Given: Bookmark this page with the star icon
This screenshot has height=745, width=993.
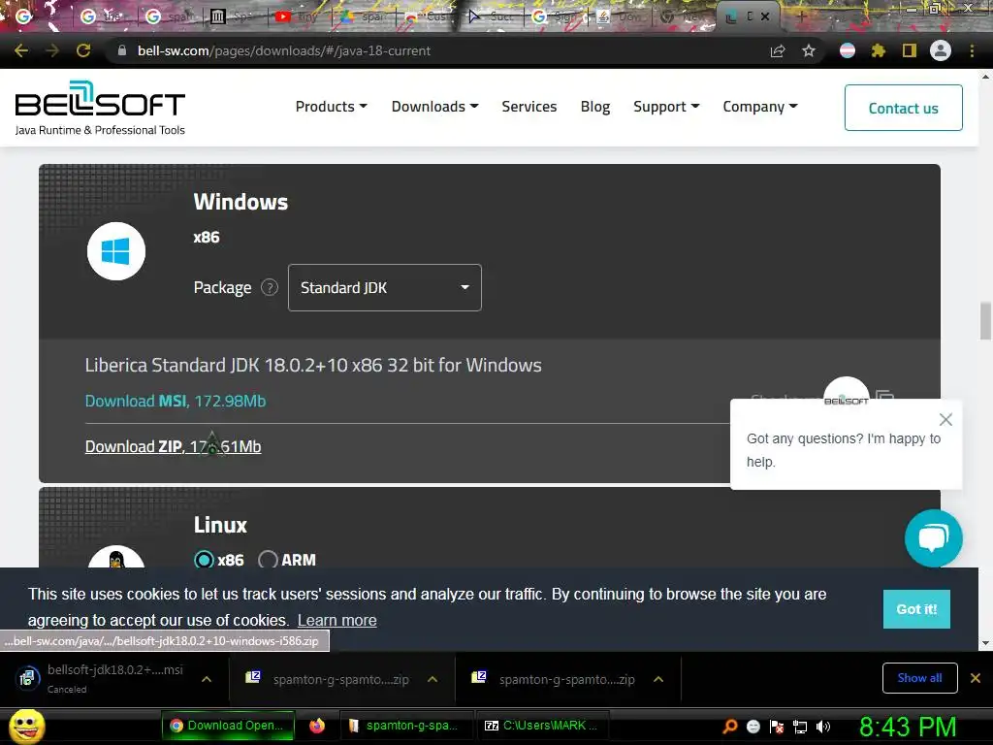Looking at the screenshot, I should (x=809, y=50).
